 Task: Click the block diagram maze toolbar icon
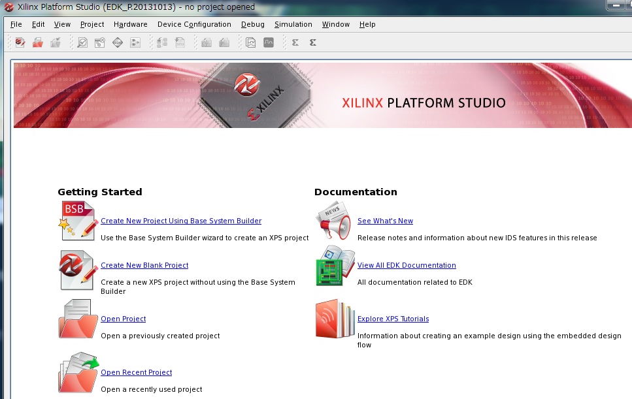click(x=251, y=42)
